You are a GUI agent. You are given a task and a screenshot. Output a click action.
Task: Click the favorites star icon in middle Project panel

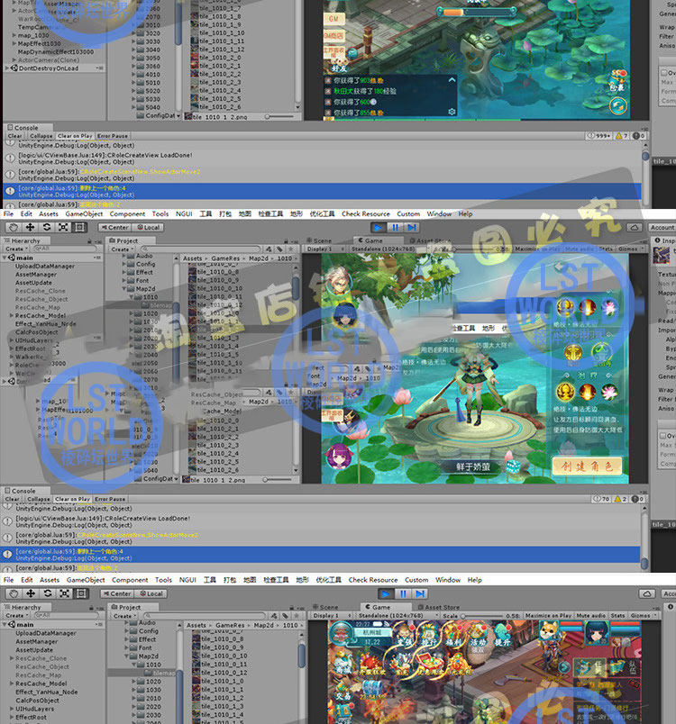point(290,249)
